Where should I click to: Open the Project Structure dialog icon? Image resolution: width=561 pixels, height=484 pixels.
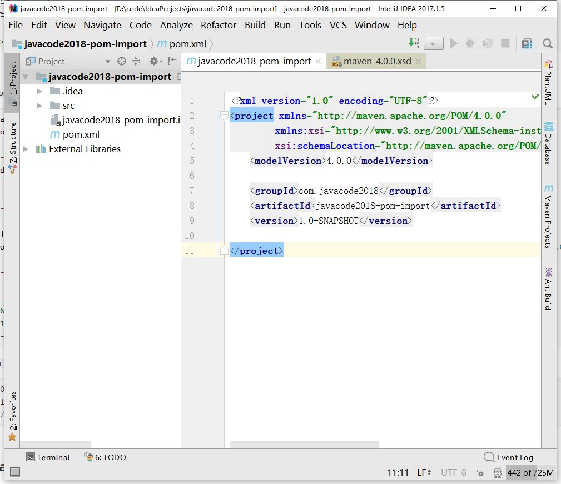point(527,43)
